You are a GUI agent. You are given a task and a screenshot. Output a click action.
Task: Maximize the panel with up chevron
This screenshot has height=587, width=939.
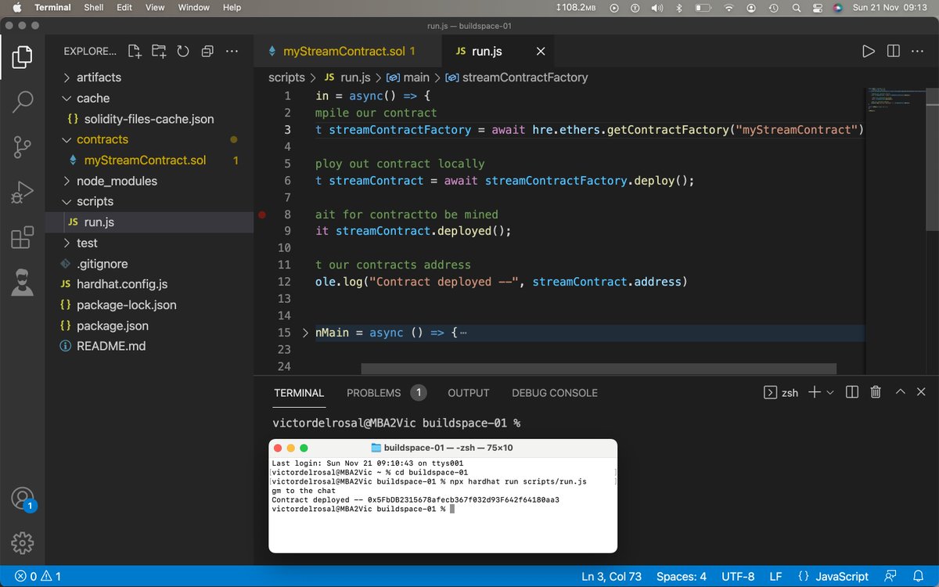click(901, 392)
